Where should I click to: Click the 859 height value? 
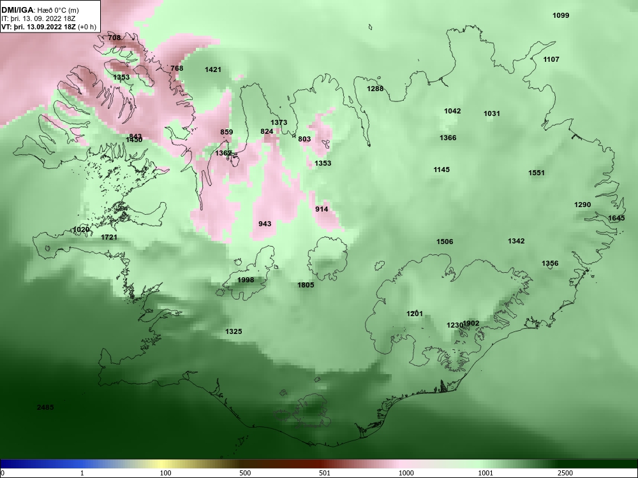pos(226,132)
